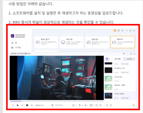The image size is (143, 113).
Task: Click the playlist sort order icon
Action: (x=107, y=105)
